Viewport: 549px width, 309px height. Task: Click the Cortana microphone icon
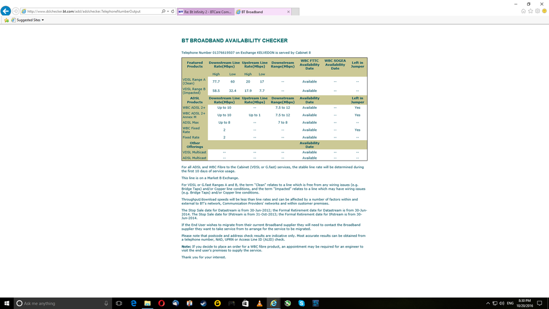coord(106,303)
